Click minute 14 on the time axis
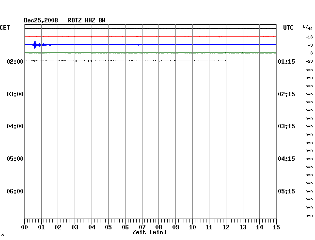This screenshot has width=315, height=240. [259, 227]
